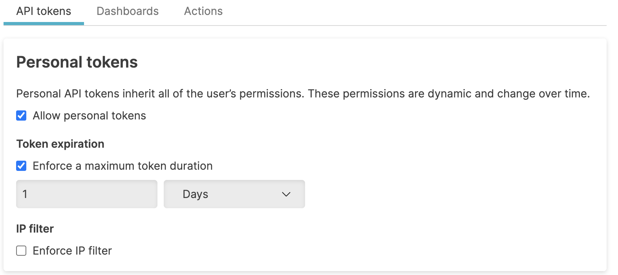
Task: Switch to the Dashboards tab
Action: [x=128, y=11]
